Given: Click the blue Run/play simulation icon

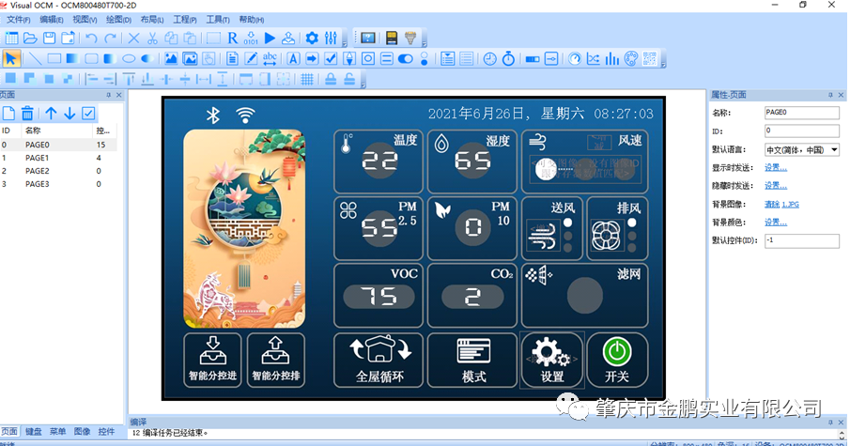Looking at the screenshot, I should tap(270, 38).
